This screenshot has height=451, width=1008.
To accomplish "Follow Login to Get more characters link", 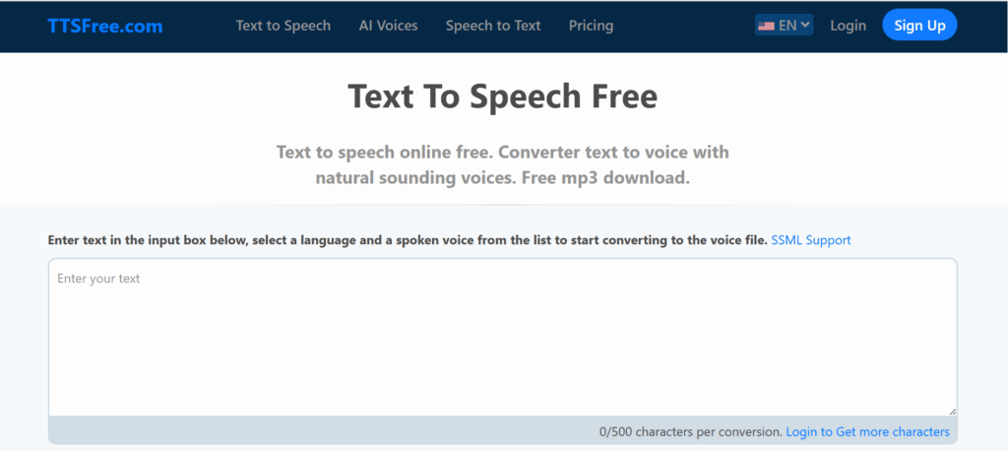I will pyautogui.click(x=867, y=432).
